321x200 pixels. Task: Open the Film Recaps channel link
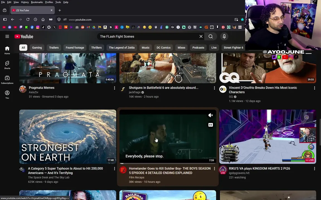coord(137,177)
